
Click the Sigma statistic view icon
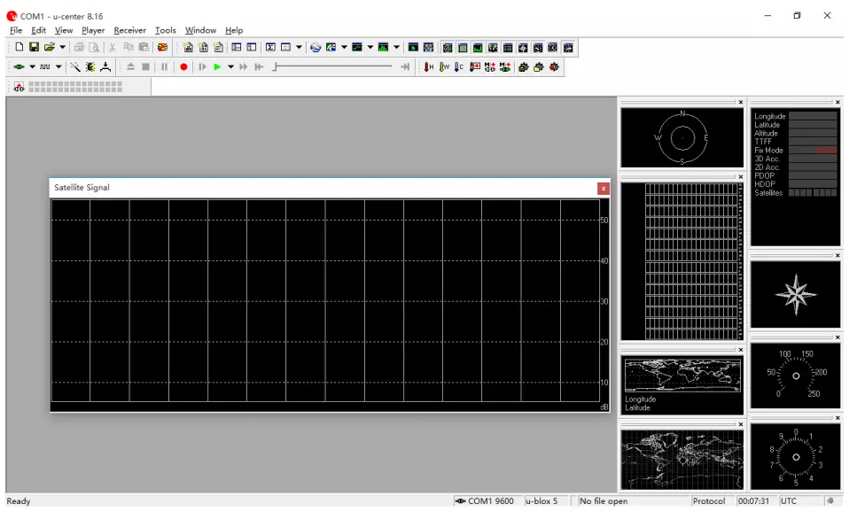(x=270, y=48)
